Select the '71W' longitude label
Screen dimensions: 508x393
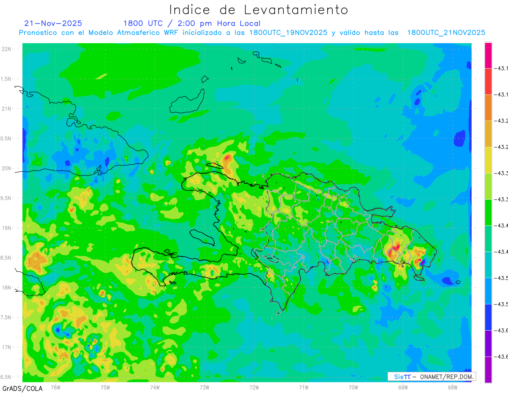pos(304,387)
